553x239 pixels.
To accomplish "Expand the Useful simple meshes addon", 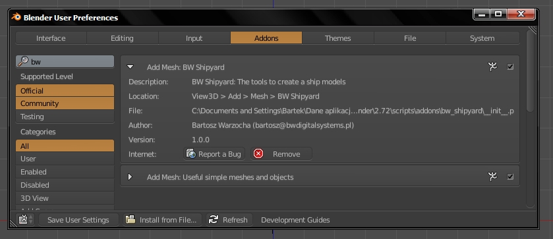I will 130,176.
